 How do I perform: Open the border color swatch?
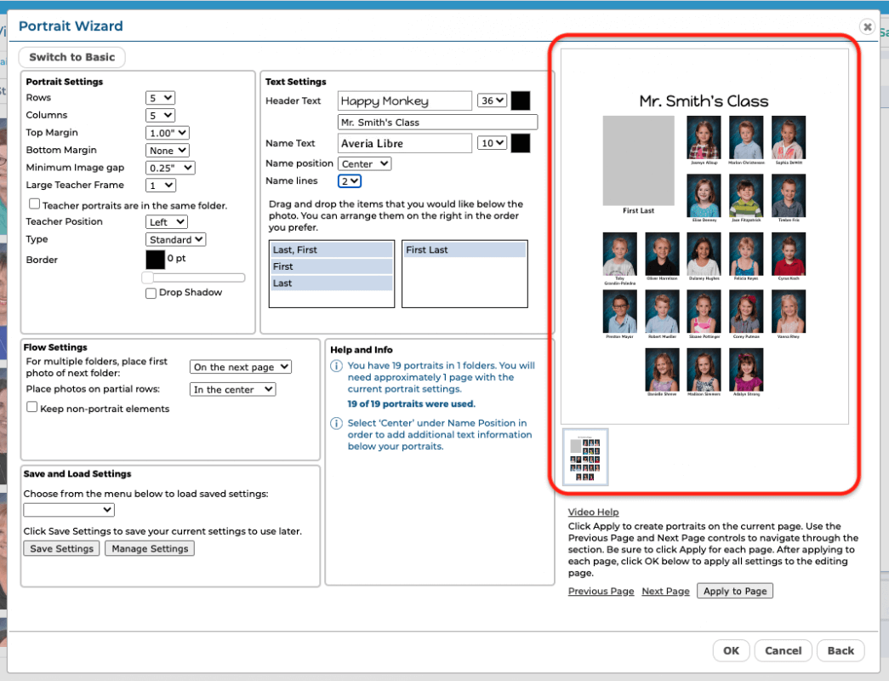(155, 259)
